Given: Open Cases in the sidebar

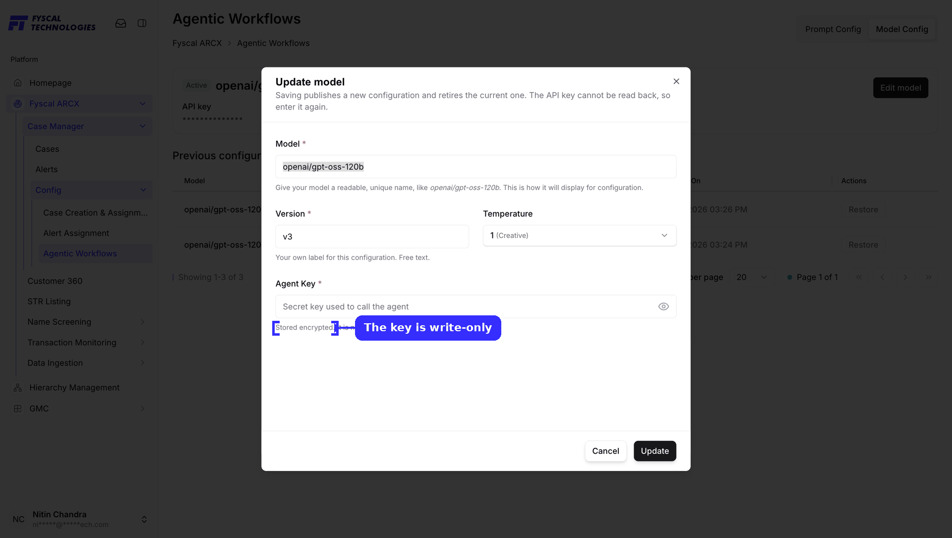Looking at the screenshot, I should [x=47, y=149].
